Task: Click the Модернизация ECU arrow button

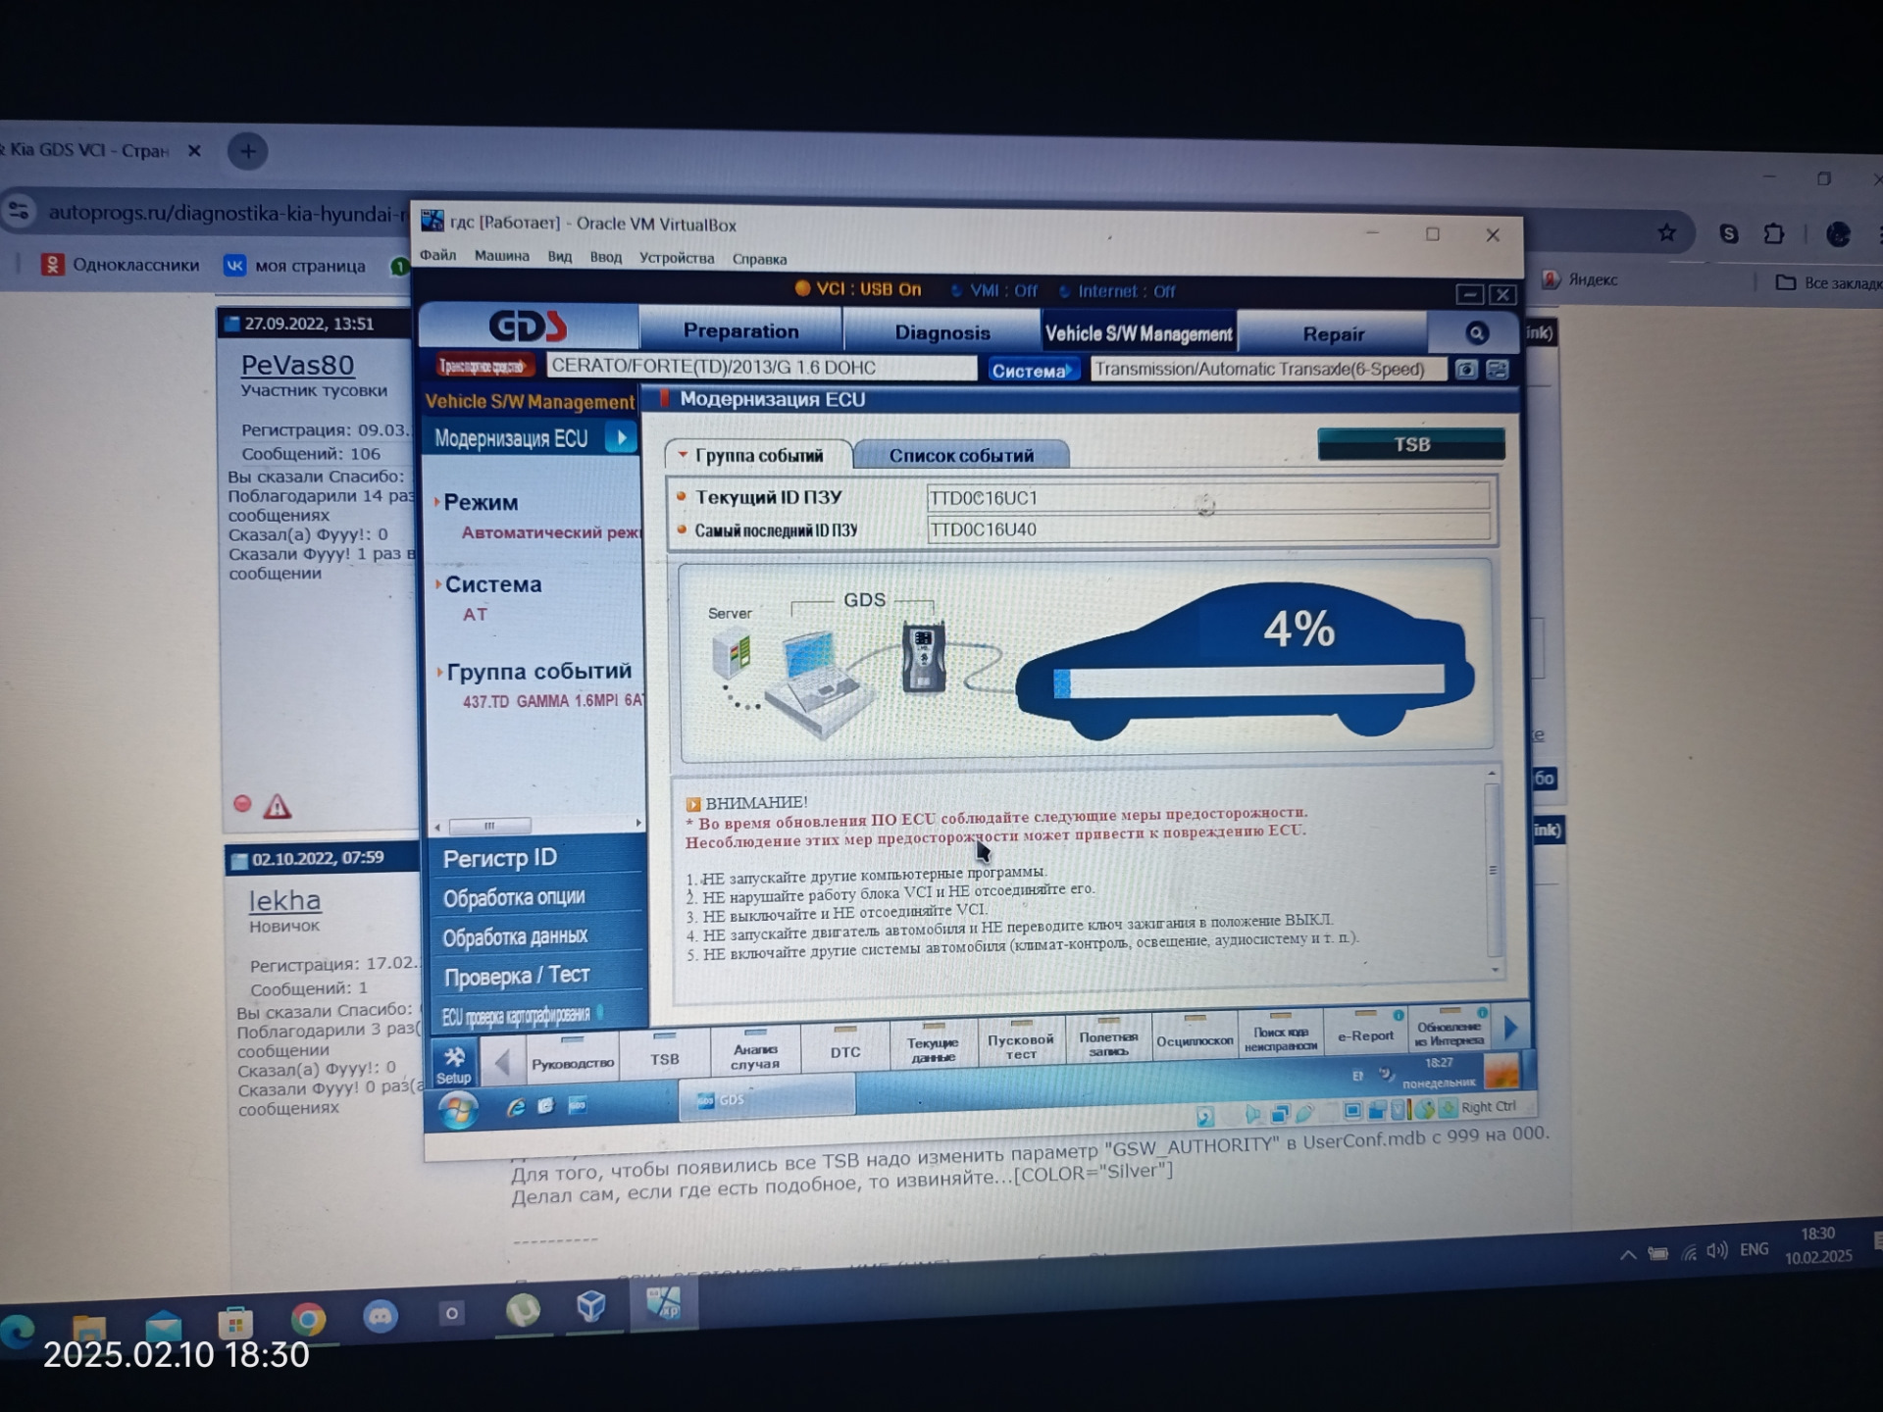Action: pyautogui.click(x=621, y=437)
